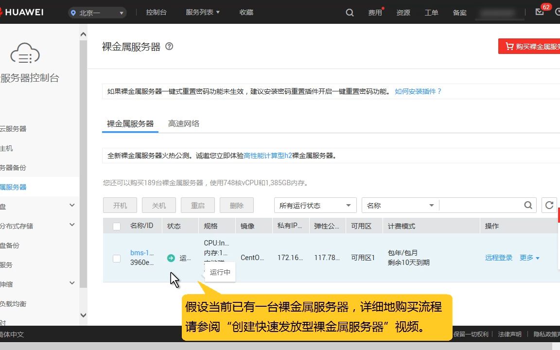Open the 所有运行状态 filter dropdown
The height and width of the screenshot is (350, 560).
coord(315,205)
